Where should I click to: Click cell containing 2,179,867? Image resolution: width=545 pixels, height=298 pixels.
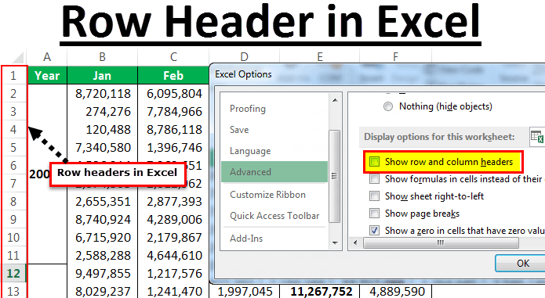(173, 237)
